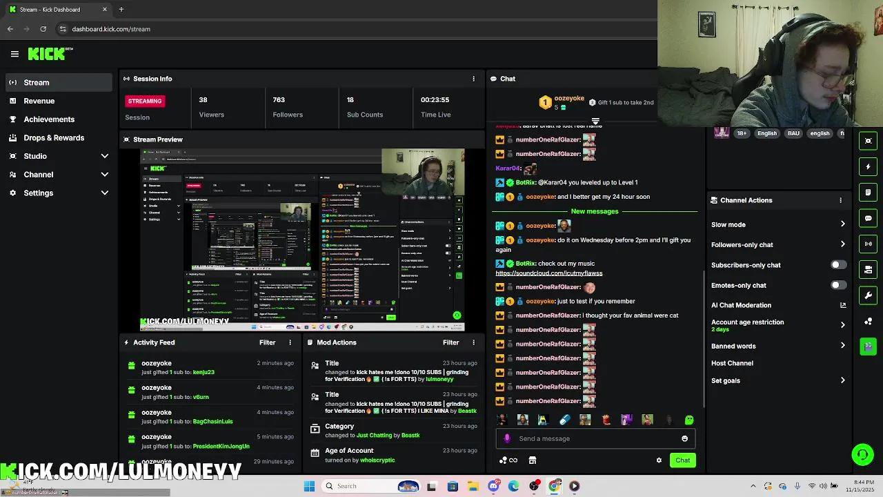Viewport: 883px width, 497px height.
Task: Click the document note icon in right strip
Action: click(869, 192)
